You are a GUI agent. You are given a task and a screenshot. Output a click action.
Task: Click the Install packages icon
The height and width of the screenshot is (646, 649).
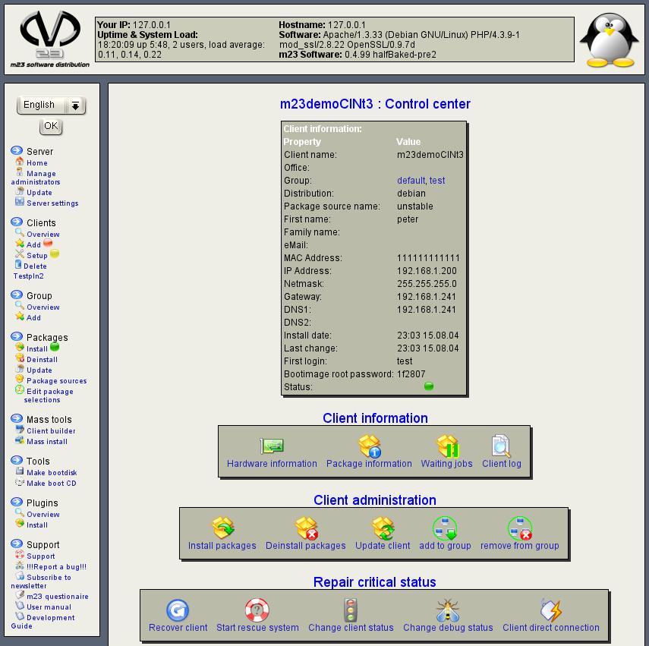click(222, 528)
